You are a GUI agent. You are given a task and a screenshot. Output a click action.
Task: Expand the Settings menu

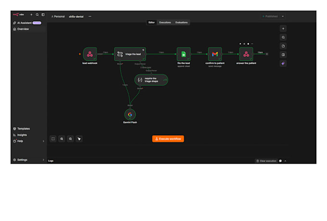point(28,160)
